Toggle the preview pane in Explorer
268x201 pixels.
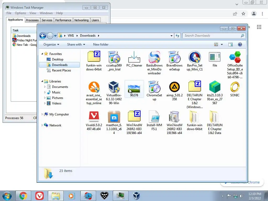[x=231, y=44]
